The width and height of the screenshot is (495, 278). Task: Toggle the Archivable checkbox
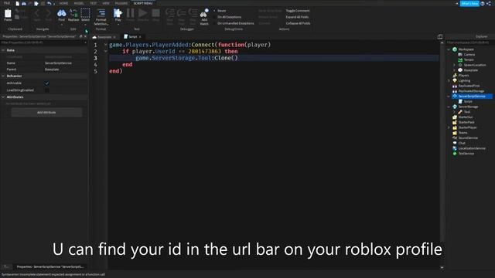(x=47, y=83)
